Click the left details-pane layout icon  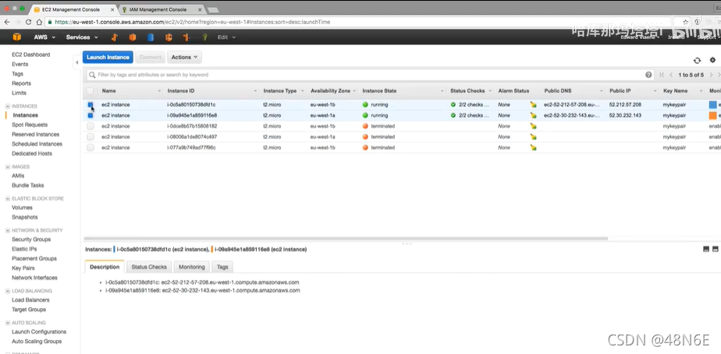[706, 249]
